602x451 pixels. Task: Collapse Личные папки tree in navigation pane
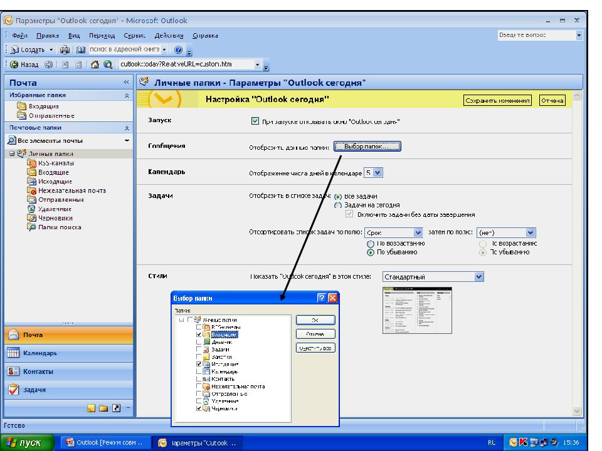pyautogui.click(x=12, y=154)
